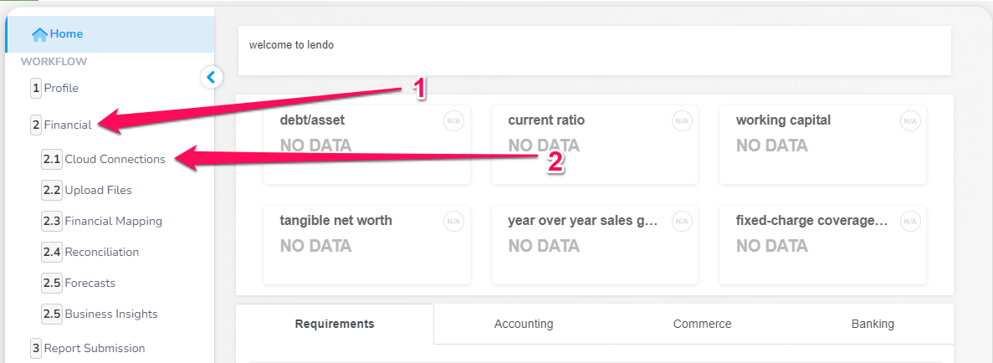Viewport: 993px width, 363px height.
Task: Open the Forecasts item
Action: pos(79,284)
